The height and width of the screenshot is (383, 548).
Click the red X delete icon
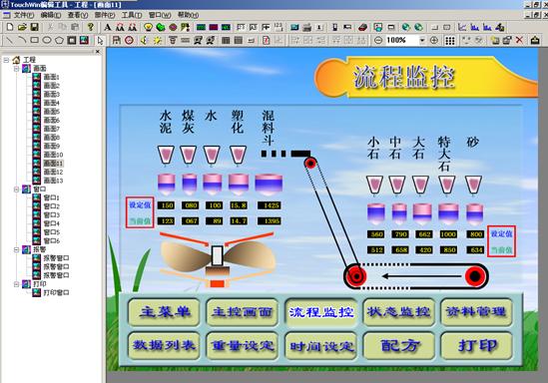click(x=519, y=40)
